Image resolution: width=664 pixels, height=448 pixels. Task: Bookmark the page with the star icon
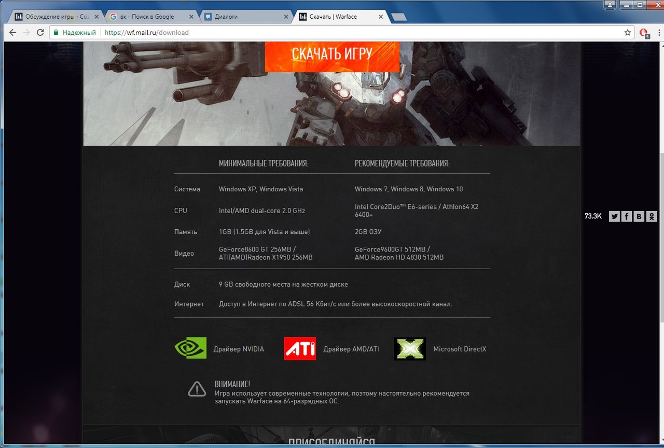[628, 32]
